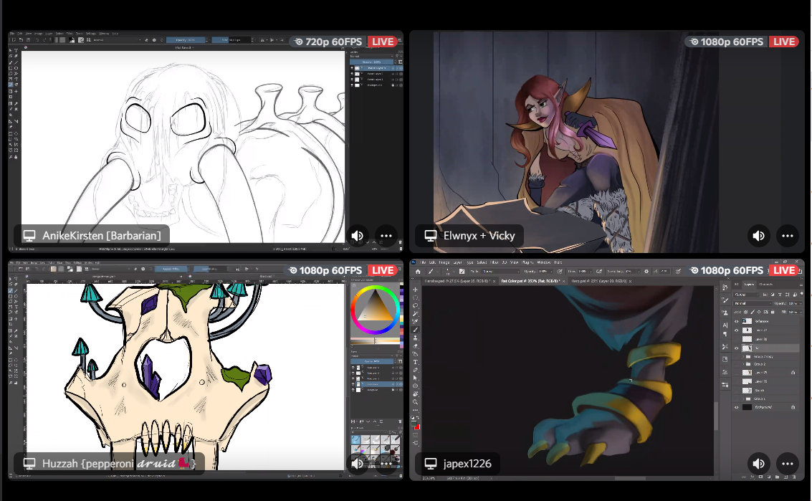812x501 pixels.
Task: Click speaker icon on Huzzah's stream
Action: point(358,463)
